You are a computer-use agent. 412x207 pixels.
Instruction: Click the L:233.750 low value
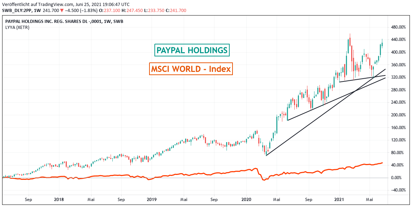(x=154, y=10)
